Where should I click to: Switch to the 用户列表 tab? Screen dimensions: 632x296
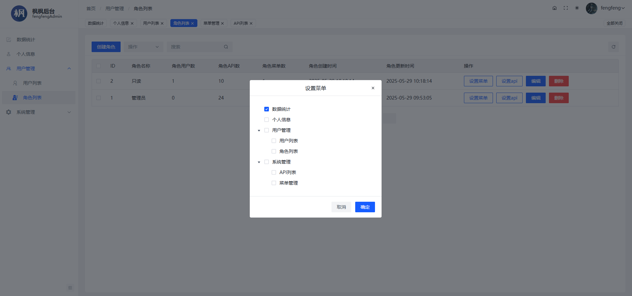(151, 23)
